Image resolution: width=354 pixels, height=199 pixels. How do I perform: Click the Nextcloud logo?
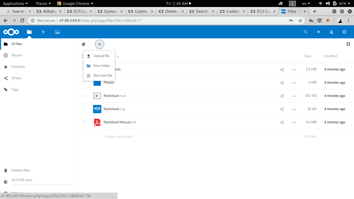[x=11, y=32]
